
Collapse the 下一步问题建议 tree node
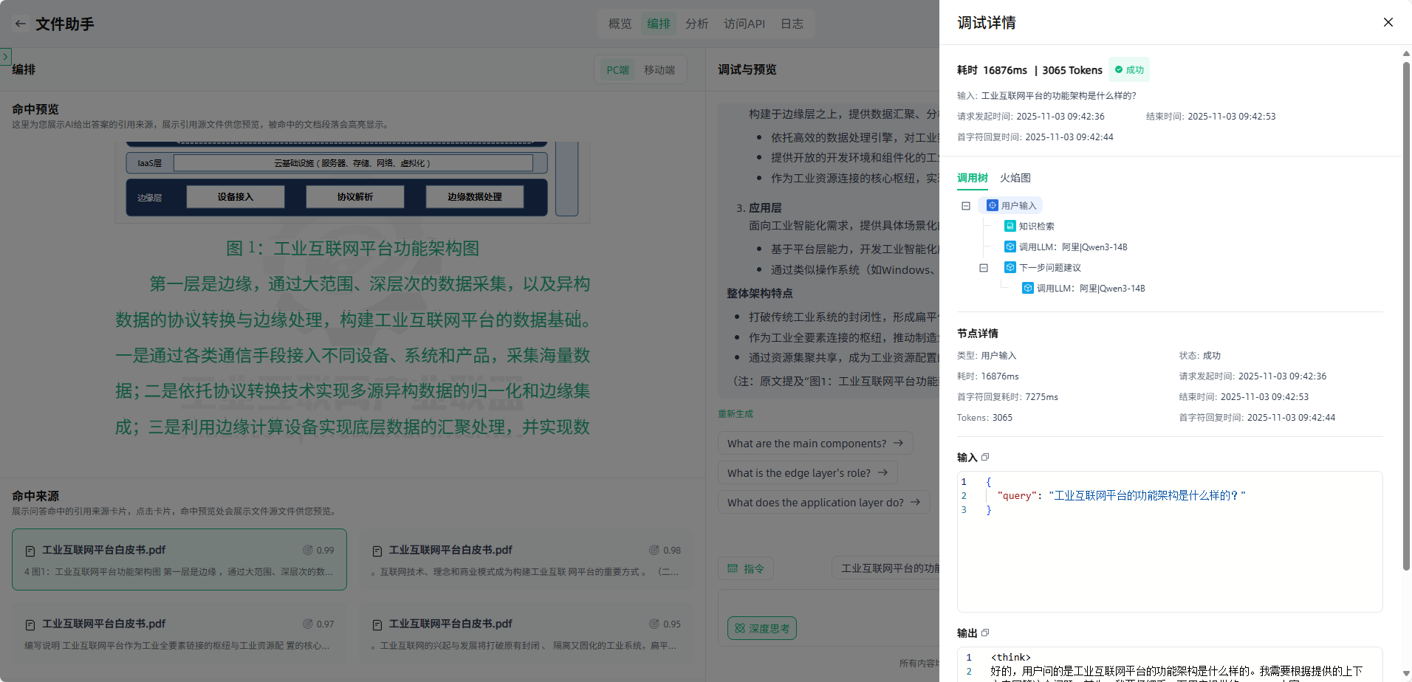coord(984,268)
